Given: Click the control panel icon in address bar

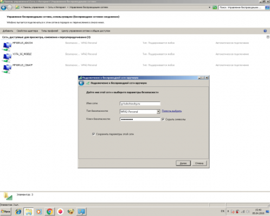Looking at the screenshot, I should tap(17, 8).
